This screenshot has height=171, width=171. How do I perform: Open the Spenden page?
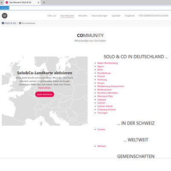(x=116, y=16)
